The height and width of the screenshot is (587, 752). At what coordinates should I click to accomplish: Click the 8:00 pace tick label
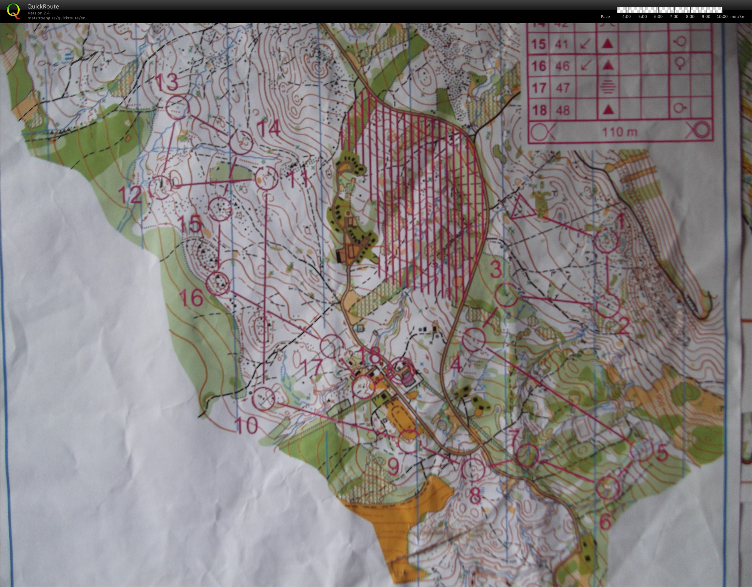[x=690, y=16]
